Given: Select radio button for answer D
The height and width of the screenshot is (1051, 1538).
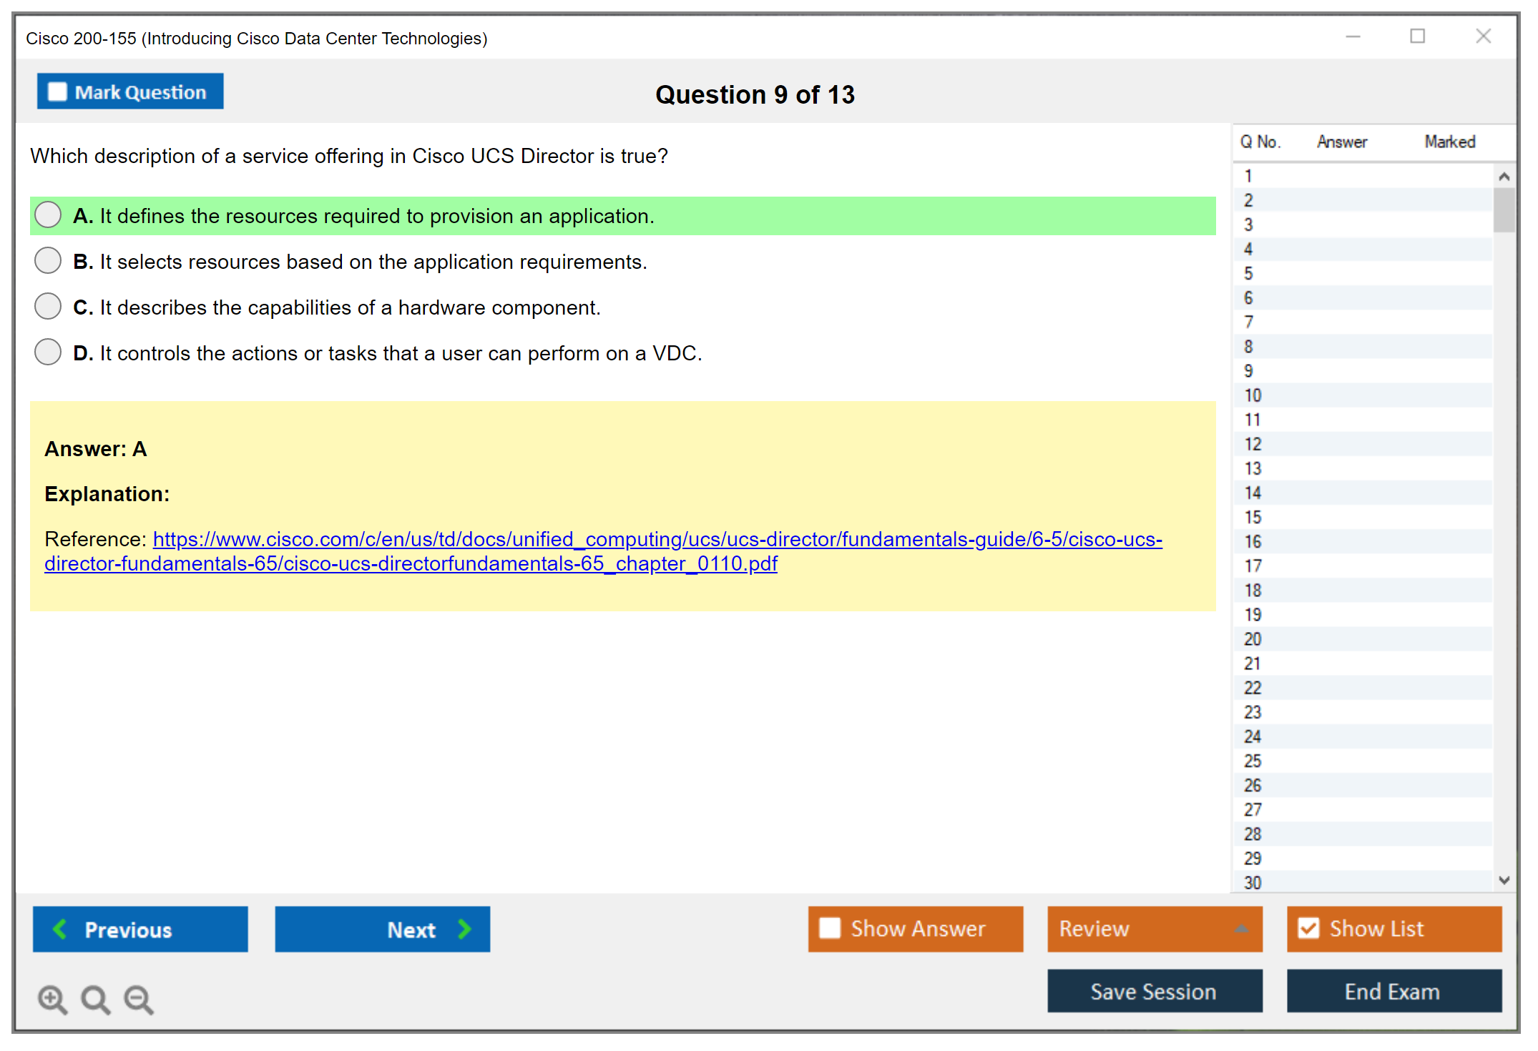Looking at the screenshot, I should (48, 352).
